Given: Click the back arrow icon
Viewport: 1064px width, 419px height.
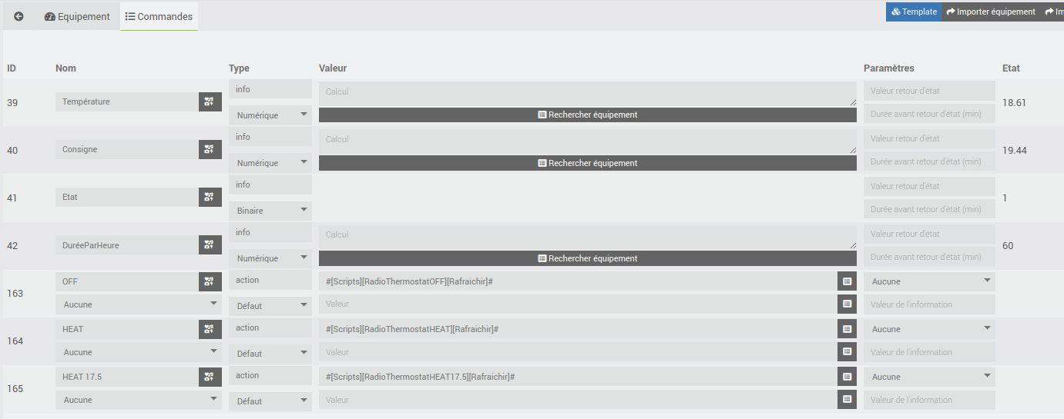Looking at the screenshot, I should pyautogui.click(x=18, y=16).
